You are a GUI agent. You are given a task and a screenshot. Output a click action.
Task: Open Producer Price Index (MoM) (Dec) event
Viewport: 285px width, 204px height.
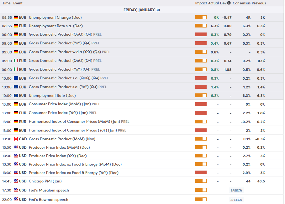(59, 147)
